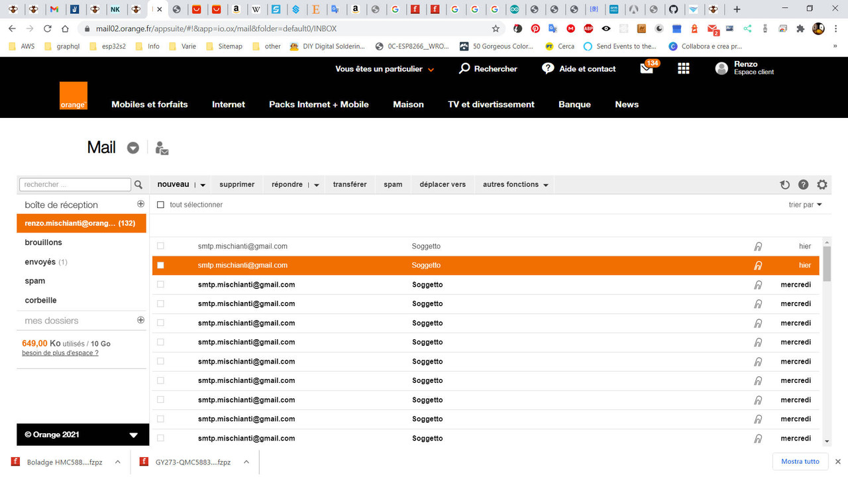The height and width of the screenshot is (477, 848).
Task: Expand the répondre dropdown arrow
Action: pyautogui.click(x=317, y=185)
